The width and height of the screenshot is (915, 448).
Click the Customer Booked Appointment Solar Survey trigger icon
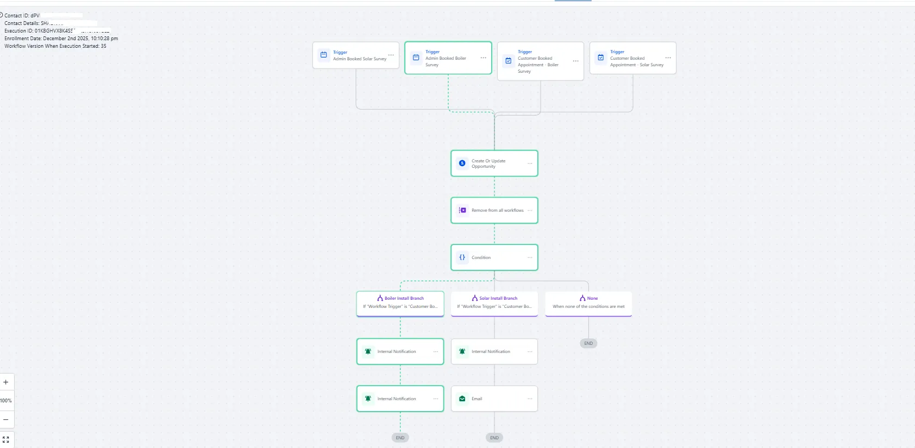click(x=601, y=57)
